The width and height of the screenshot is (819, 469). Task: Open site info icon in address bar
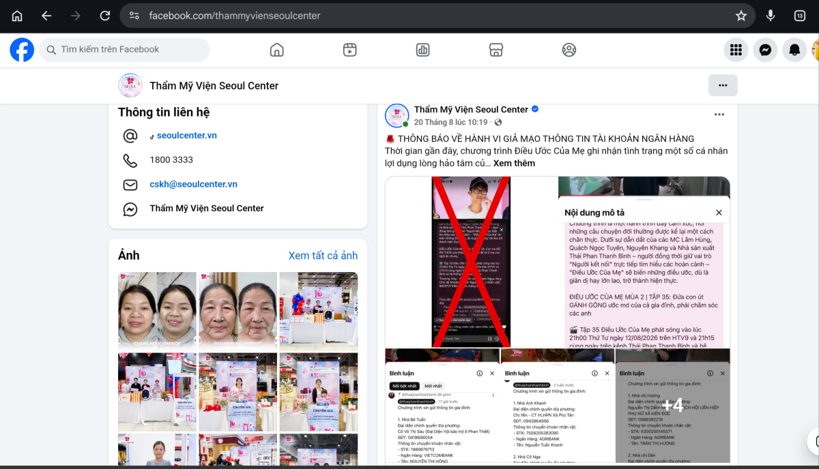(x=134, y=16)
